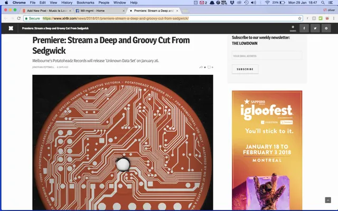Open the oliver profile button in Chrome
The image size is (338, 211).
(x=329, y=10)
